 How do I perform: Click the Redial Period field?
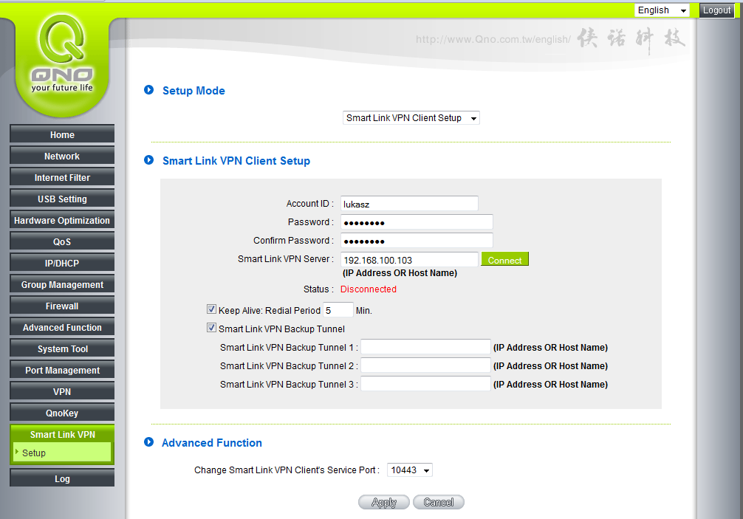(338, 309)
